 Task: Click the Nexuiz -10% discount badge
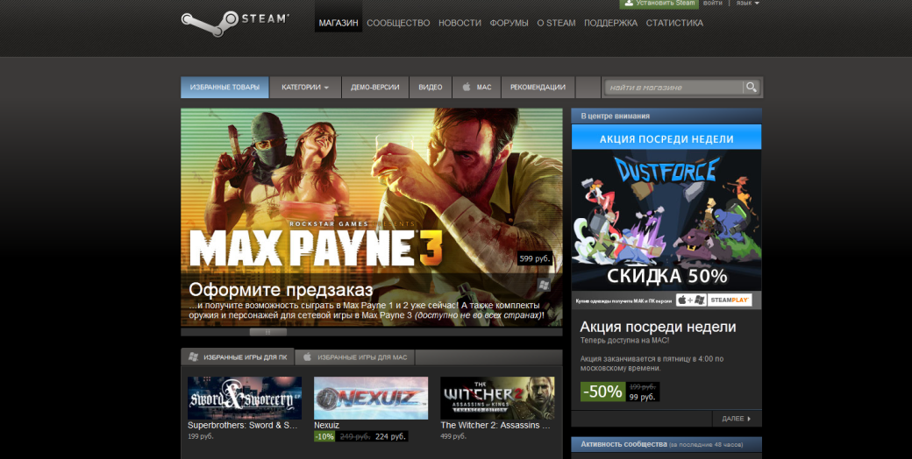click(x=324, y=436)
